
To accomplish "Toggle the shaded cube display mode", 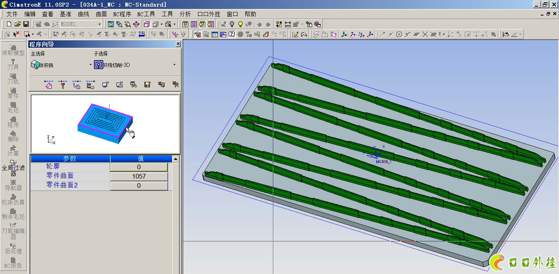I will [x=147, y=24].
